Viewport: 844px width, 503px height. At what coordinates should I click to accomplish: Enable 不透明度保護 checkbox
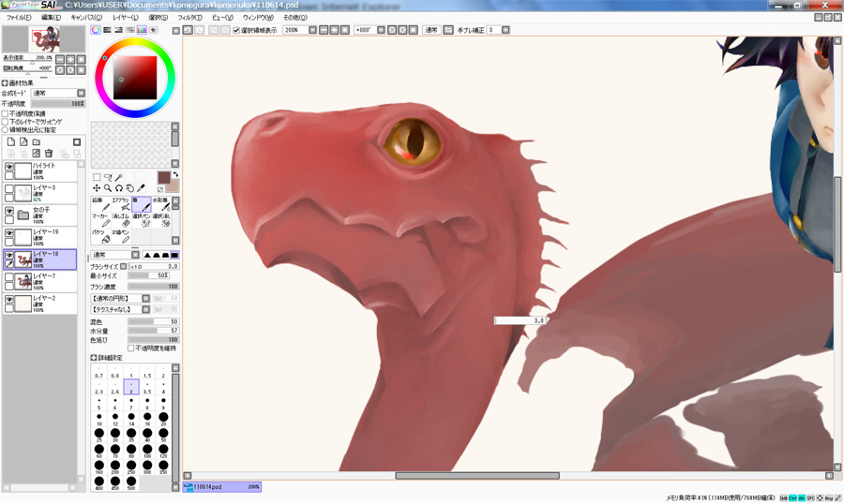5,113
